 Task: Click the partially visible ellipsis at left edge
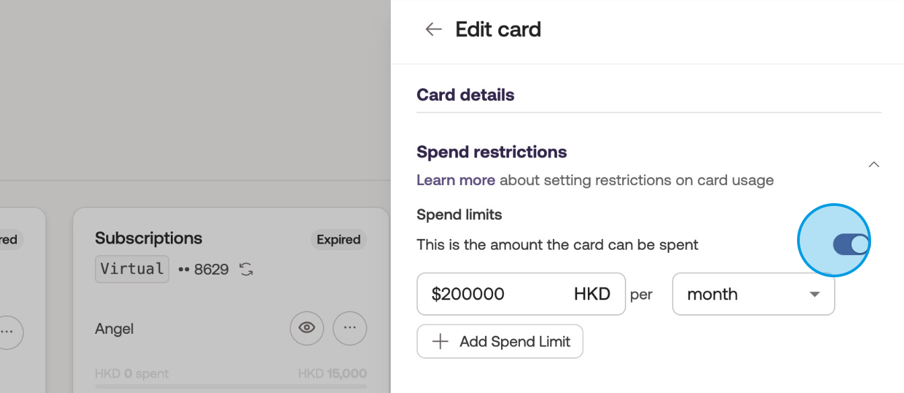click(x=8, y=332)
